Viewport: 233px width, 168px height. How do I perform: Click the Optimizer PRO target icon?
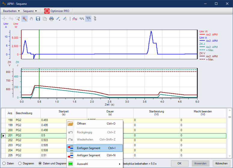click(x=47, y=11)
